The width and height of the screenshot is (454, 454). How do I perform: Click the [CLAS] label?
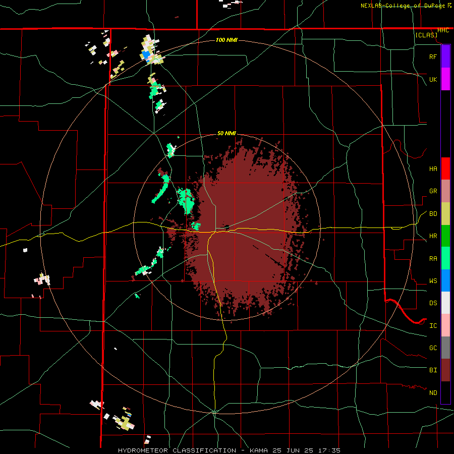tap(426, 35)
